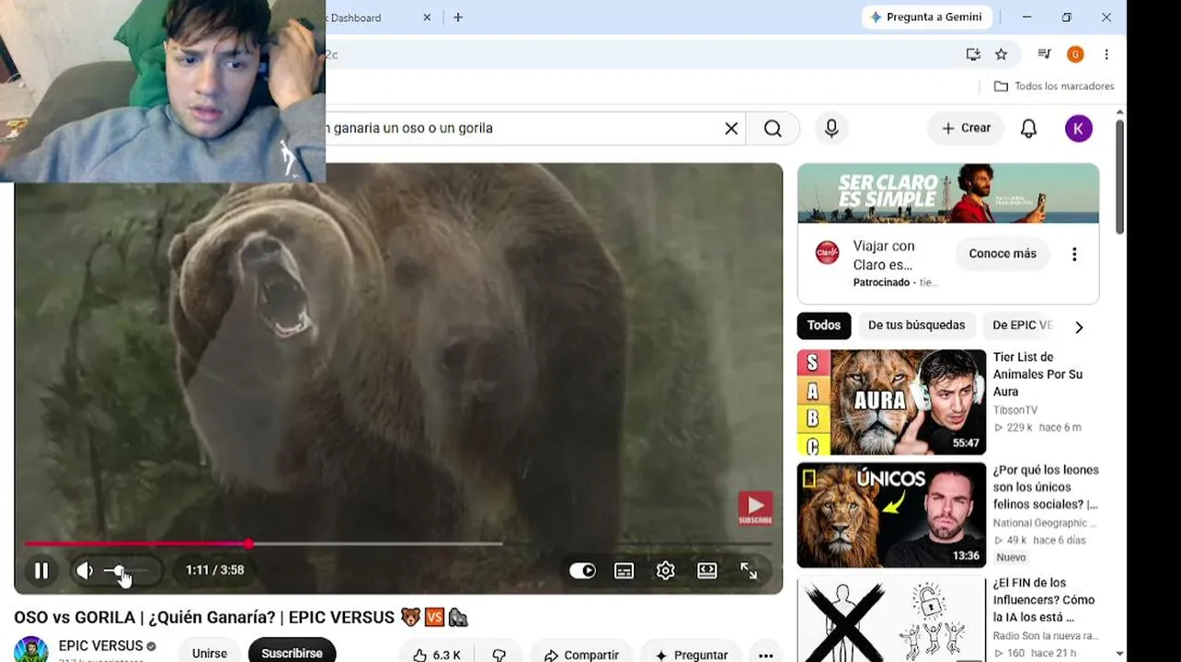Viewport: 1181px width, 662px height.
Task: Click the Compartir share button
Action: pyautogui.click(x=581, y=654)
